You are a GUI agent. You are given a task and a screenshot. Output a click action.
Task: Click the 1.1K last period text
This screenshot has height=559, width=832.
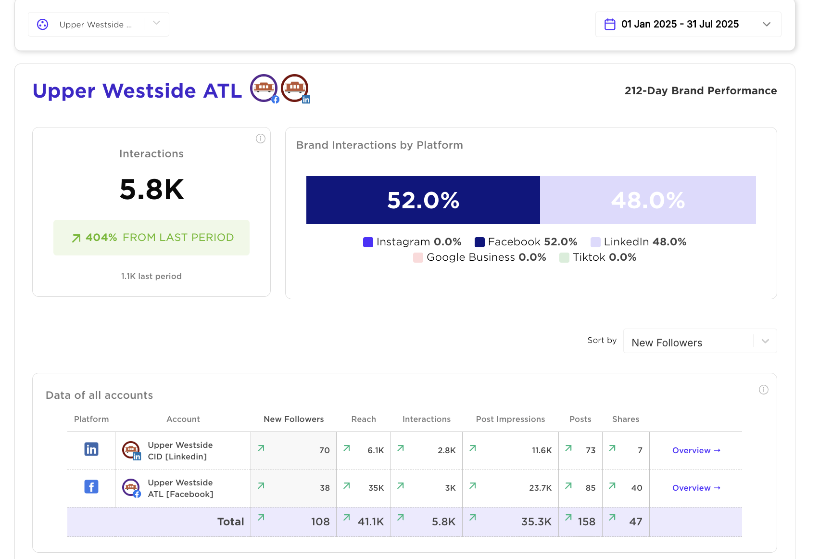[x=151, y=276]
